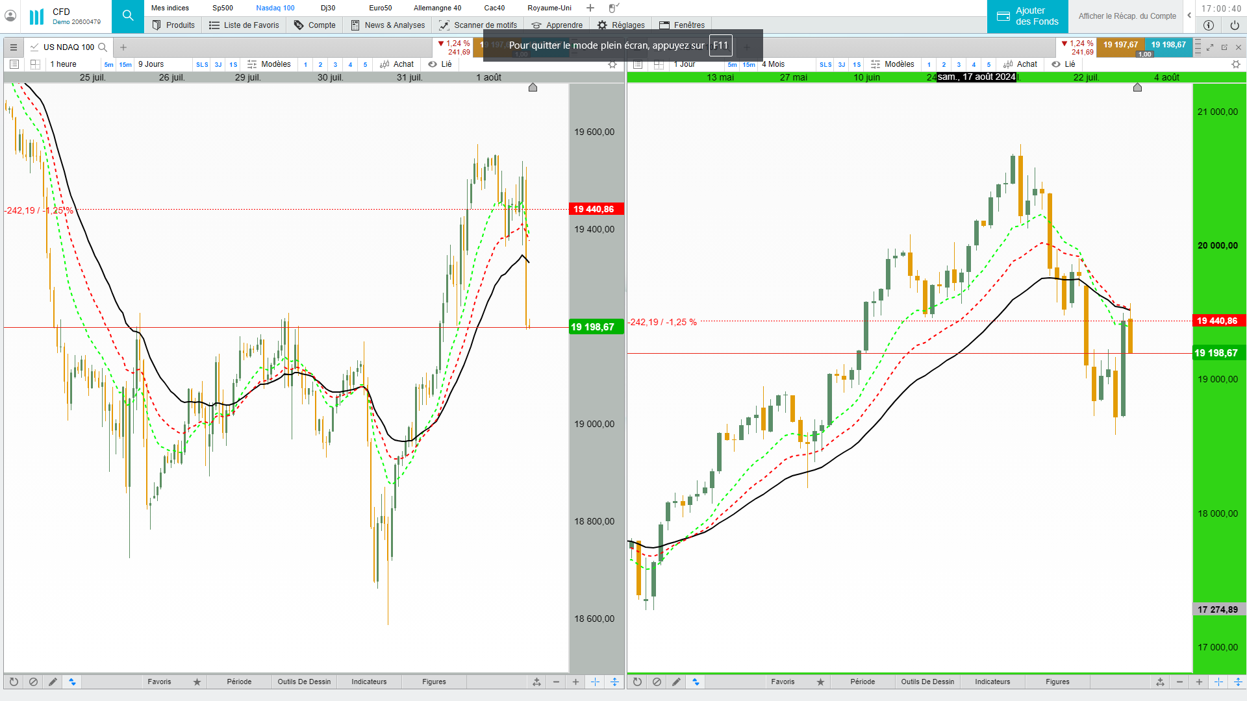Viewport: 1247px width, 701px height.
Task: Click the Indicateurs button in left chart
Action: coord(369,682)
